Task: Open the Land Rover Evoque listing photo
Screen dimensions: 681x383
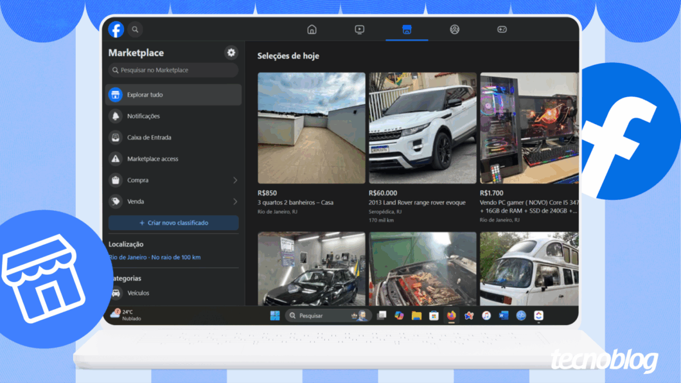Action: (x=423, y=128)
